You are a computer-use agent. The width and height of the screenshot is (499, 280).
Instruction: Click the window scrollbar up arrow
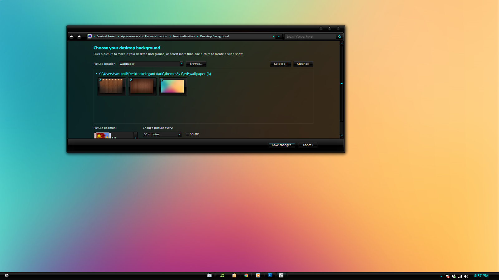342,44
